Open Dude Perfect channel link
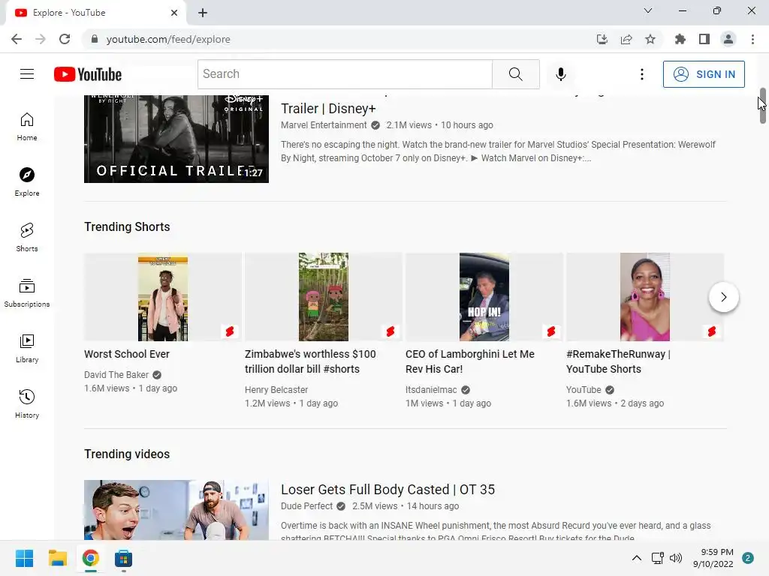The width and height of the screenshot is (769, 576). [306, 506]
